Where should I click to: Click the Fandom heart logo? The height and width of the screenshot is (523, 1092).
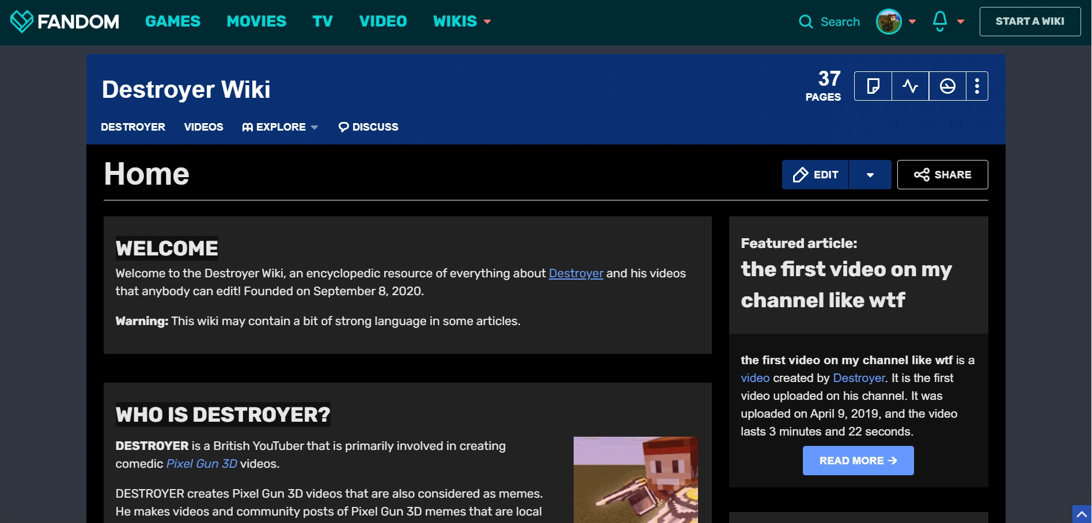click(x=22, y=21)
